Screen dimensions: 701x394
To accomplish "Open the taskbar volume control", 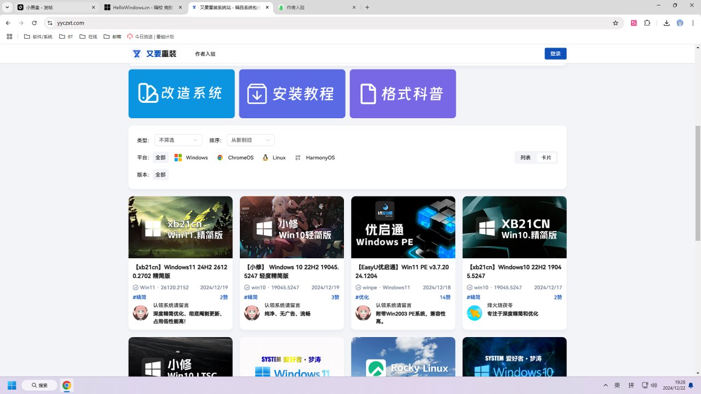I will 654,385.
